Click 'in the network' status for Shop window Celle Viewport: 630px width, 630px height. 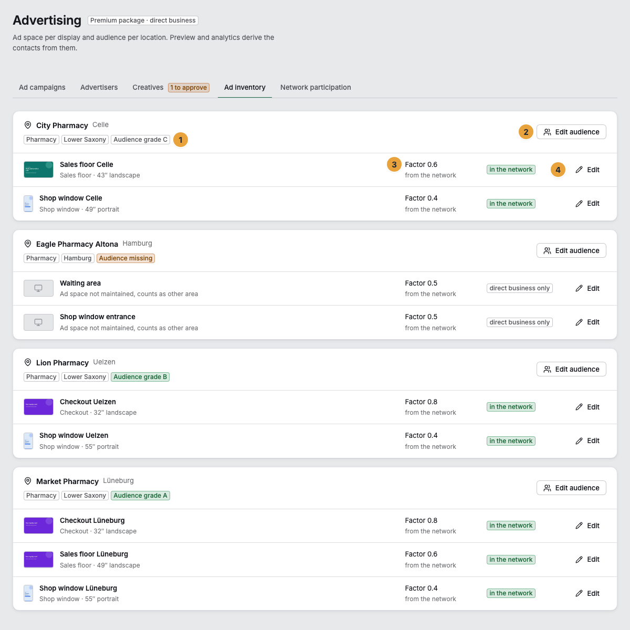(x=511, y=204)
